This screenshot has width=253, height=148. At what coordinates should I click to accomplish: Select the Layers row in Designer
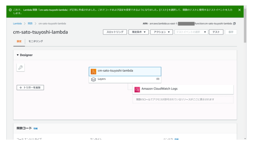click(125, 79)
